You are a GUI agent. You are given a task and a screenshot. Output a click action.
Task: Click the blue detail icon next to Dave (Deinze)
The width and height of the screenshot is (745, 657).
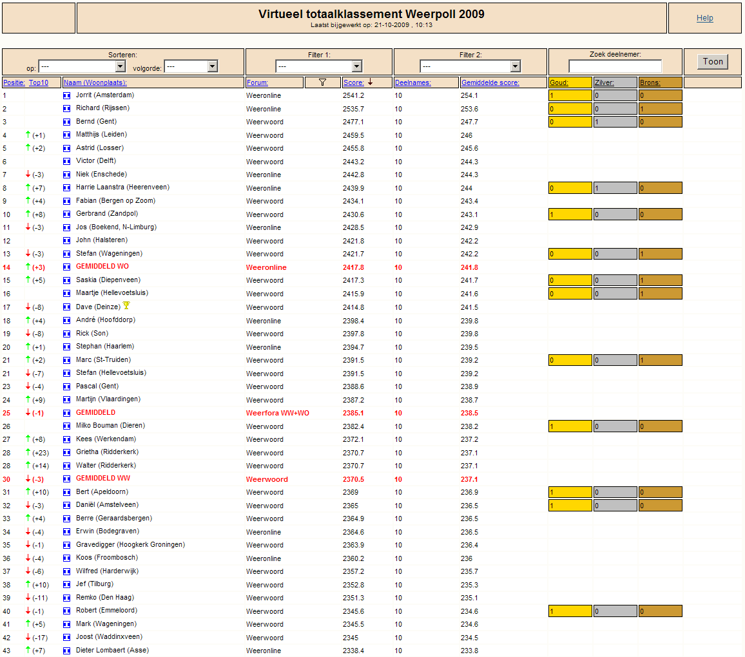pyautogui.click(x=66, y=307)
